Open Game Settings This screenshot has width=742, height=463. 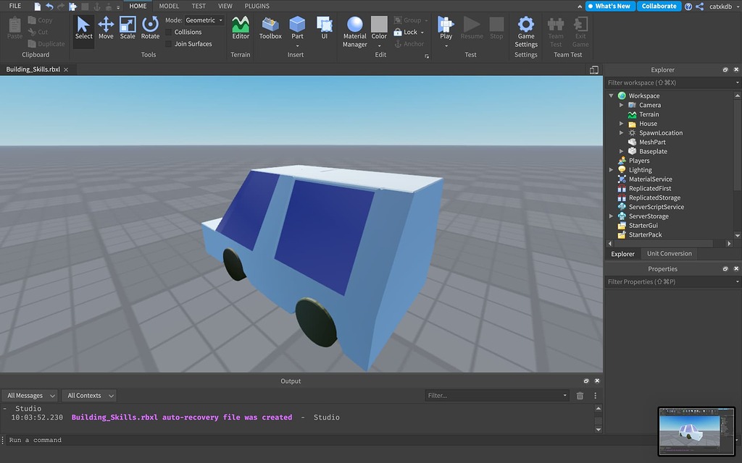[525, 30]
